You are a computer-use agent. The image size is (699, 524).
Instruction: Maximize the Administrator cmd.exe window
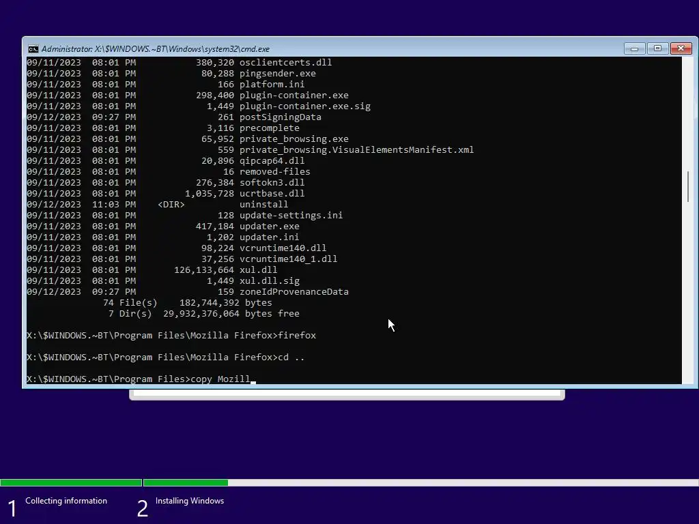[657, 48]
